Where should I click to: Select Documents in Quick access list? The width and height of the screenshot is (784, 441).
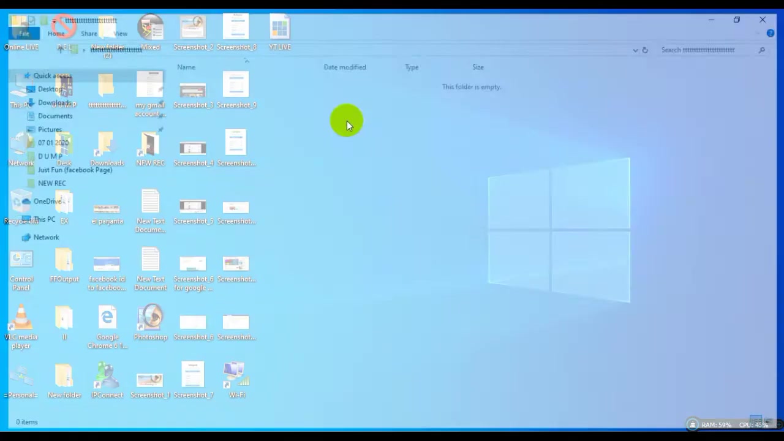55,116
